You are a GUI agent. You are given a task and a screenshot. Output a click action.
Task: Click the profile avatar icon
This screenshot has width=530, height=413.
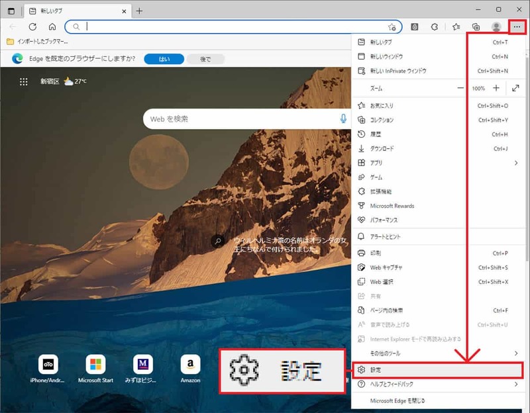click(496, 26)
